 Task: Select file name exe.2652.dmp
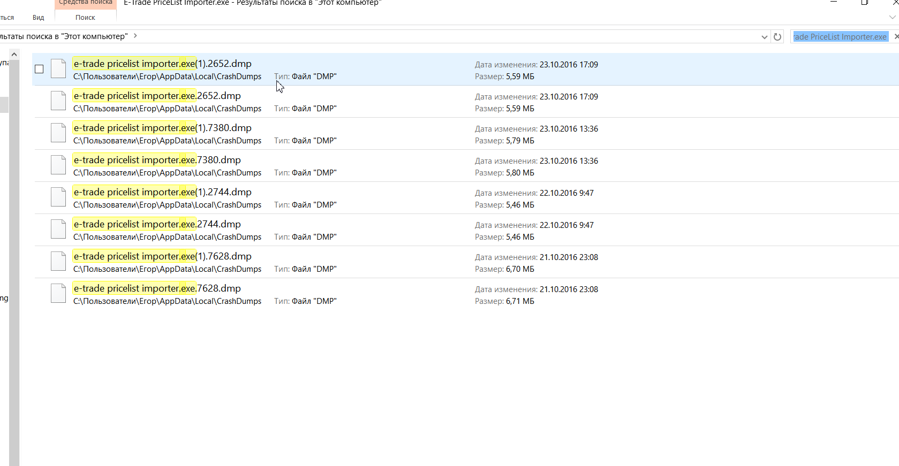pos(157,96)
